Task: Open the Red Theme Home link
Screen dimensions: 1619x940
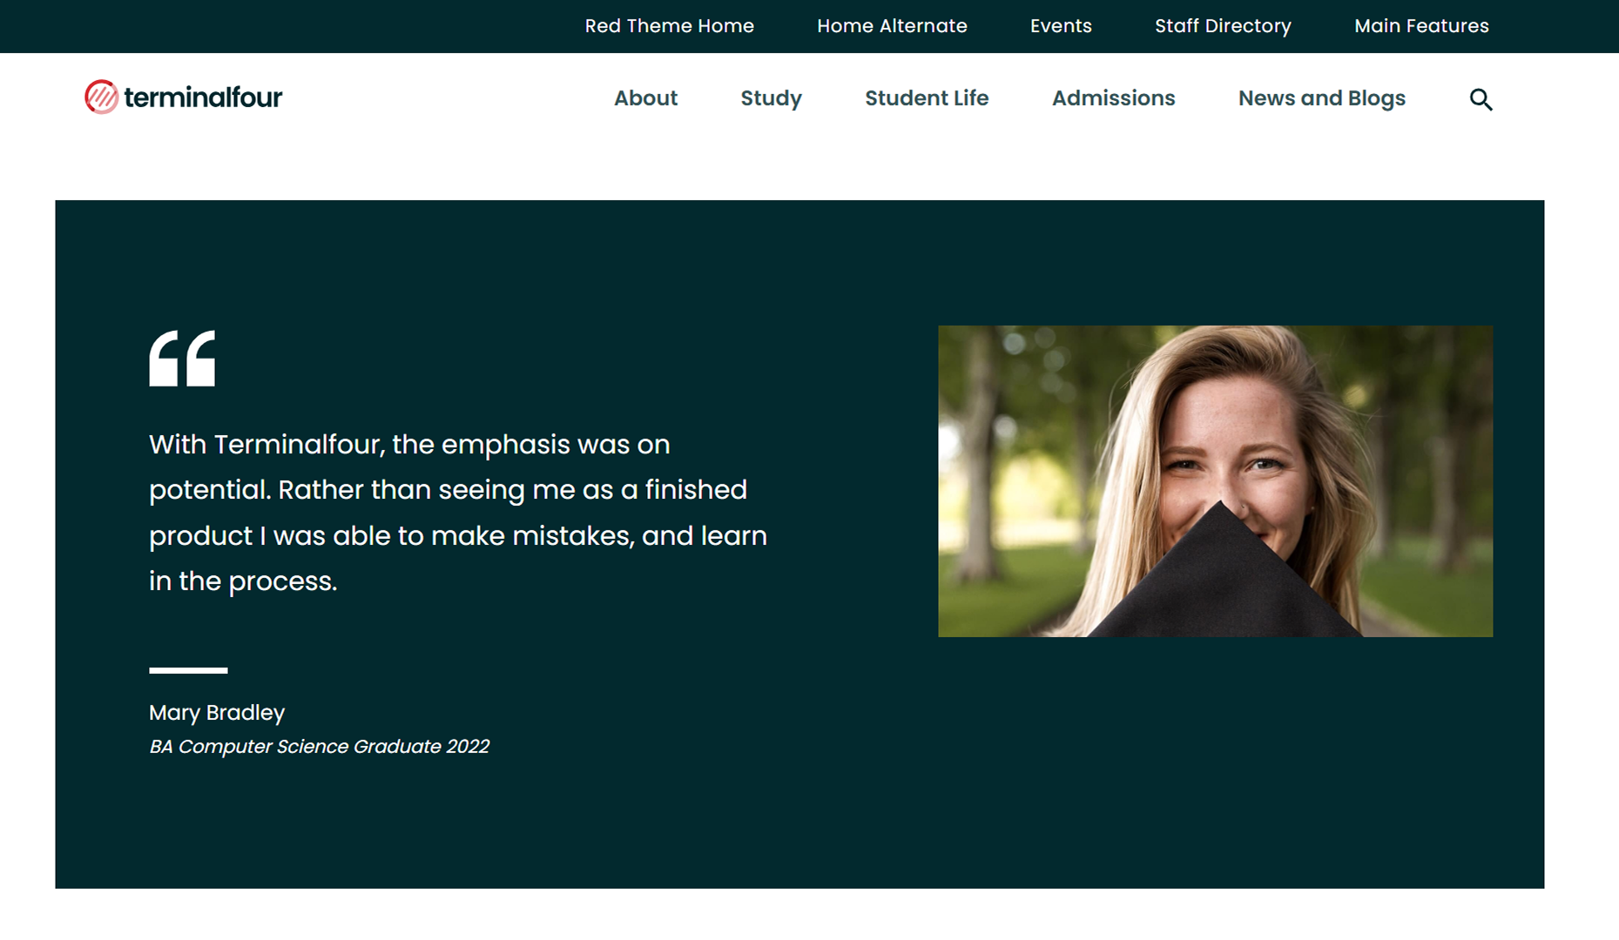Action: click(669, 26)
